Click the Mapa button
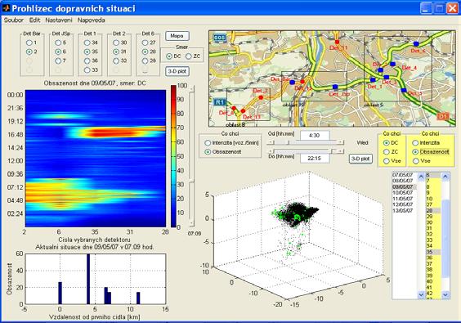This screenshot has height=323, width=461. tap(177, 36)
